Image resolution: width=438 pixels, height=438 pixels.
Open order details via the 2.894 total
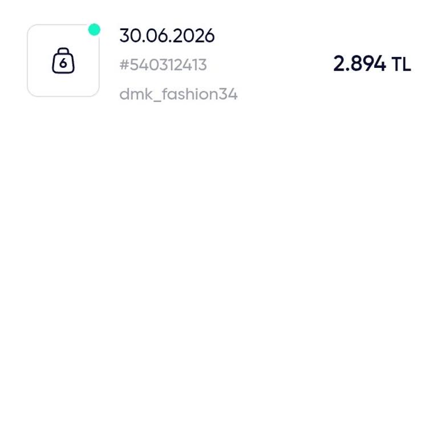tap(359, 64)
